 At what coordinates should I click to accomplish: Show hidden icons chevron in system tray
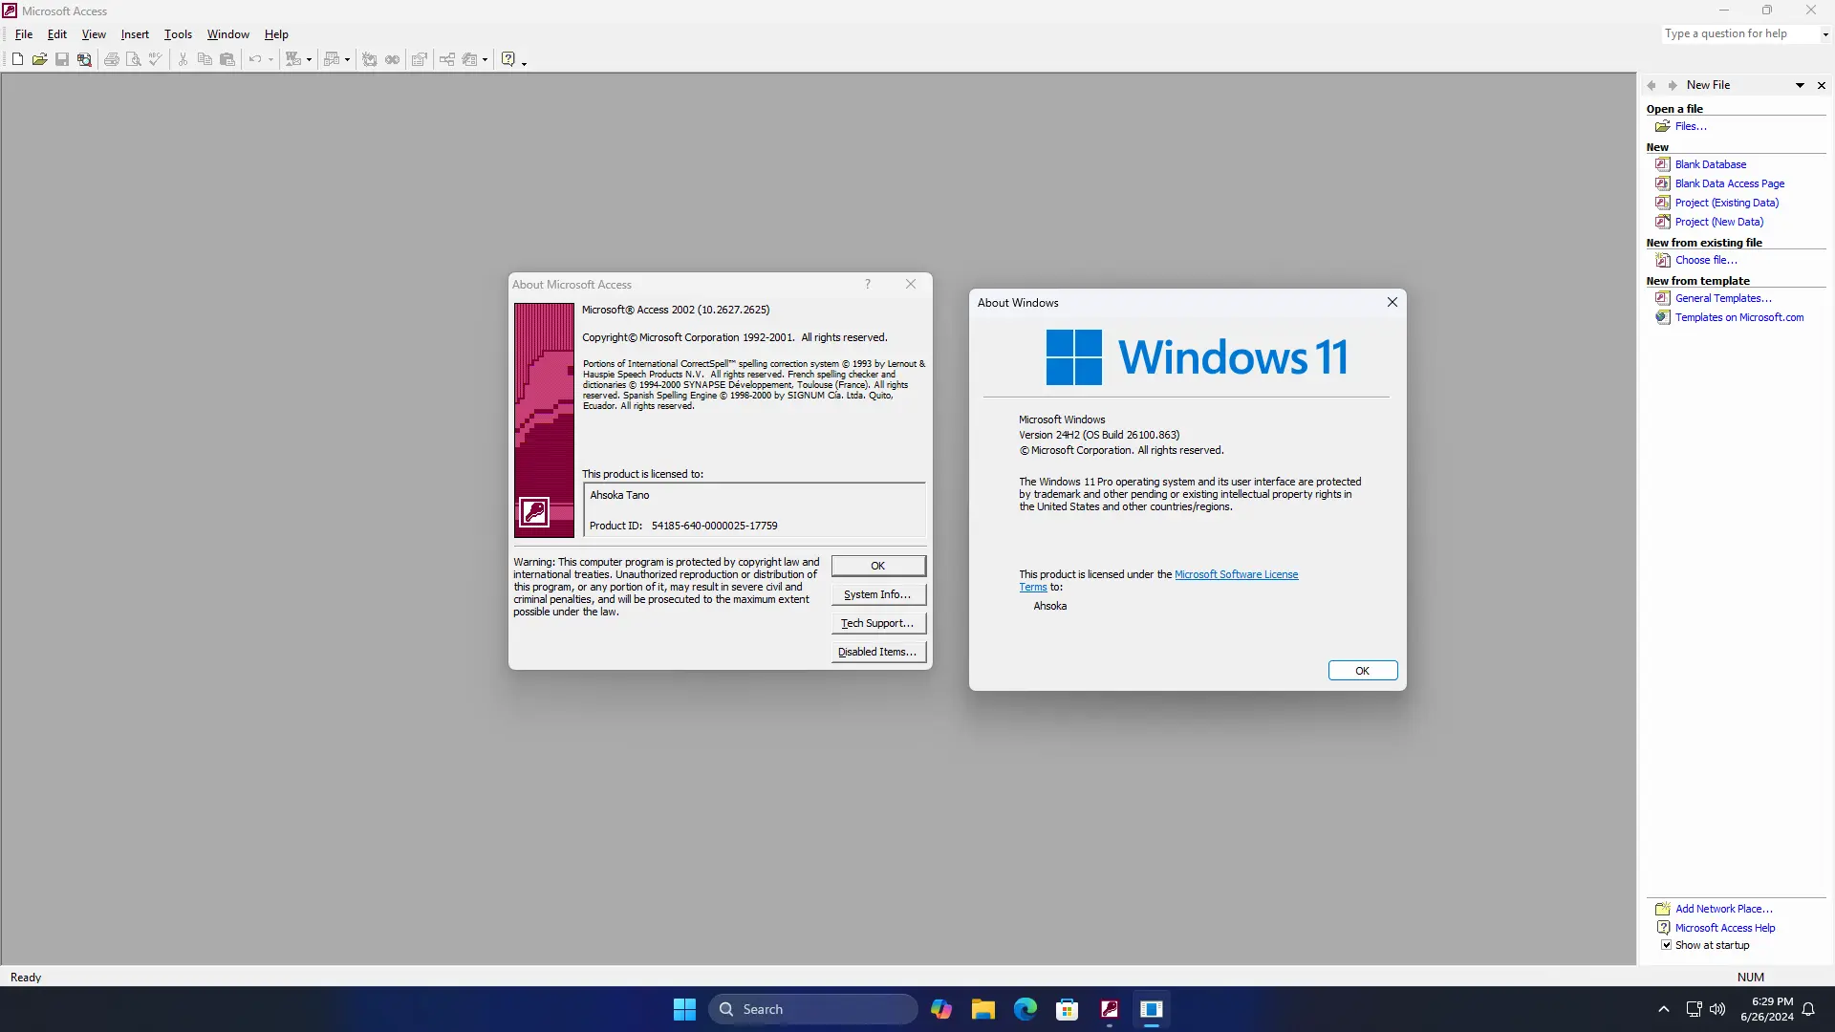tap(1664, 1009)
